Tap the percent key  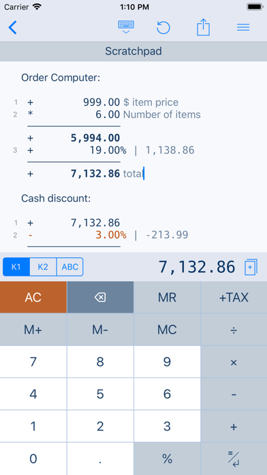click(x=167, y=459)
